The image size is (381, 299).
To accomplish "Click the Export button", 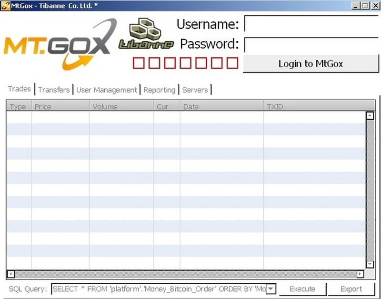I will tap(351, 289).
